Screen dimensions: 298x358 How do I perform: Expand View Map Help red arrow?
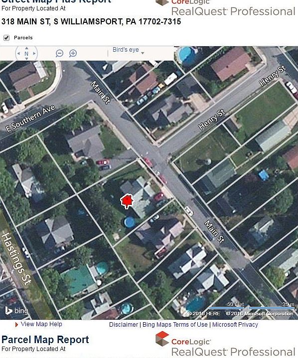tap(16, 324)
